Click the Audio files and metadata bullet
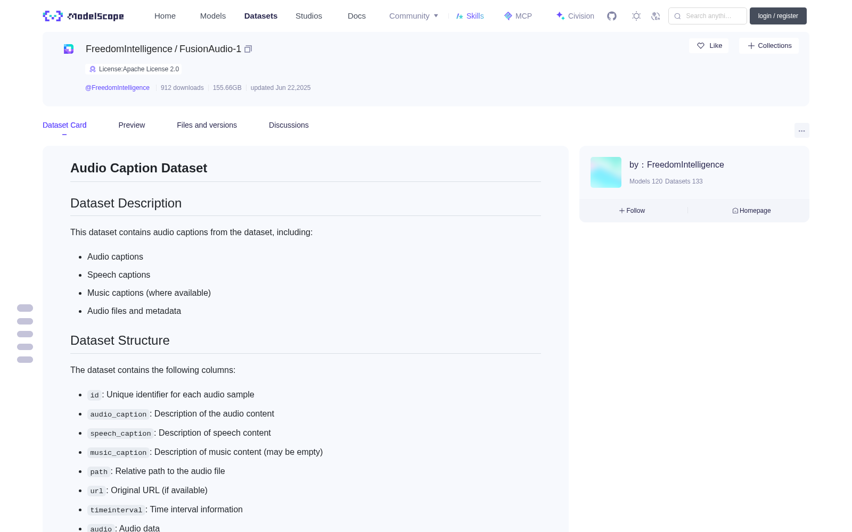852x532 pixels. coord(134,311)
